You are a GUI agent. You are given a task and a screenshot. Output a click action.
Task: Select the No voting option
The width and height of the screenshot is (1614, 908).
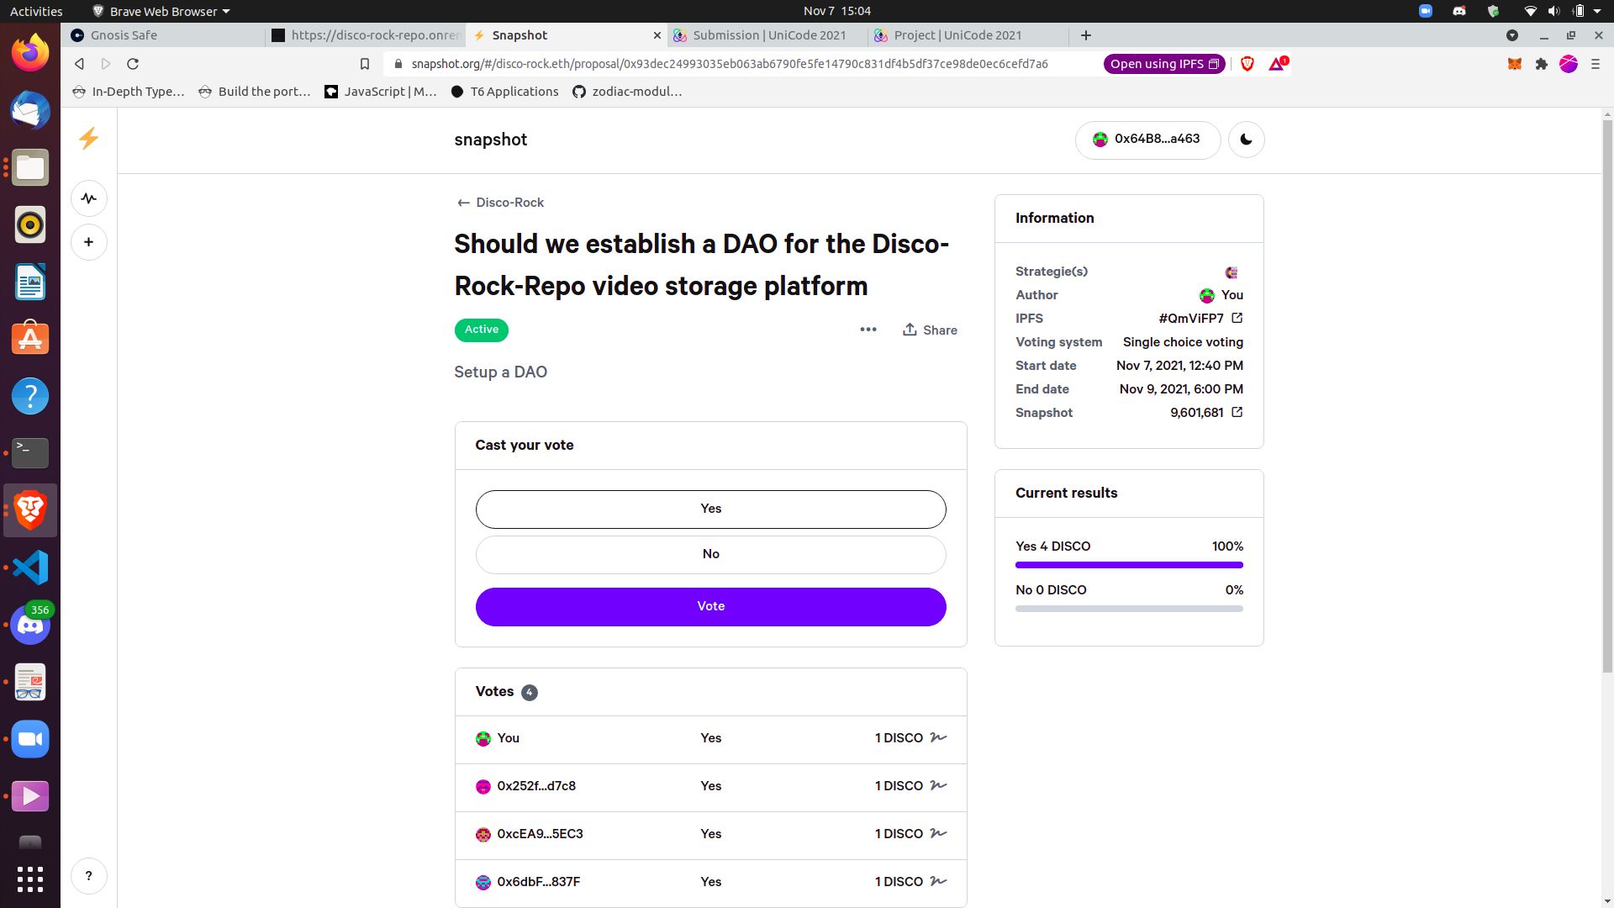[x=710, y=553]
